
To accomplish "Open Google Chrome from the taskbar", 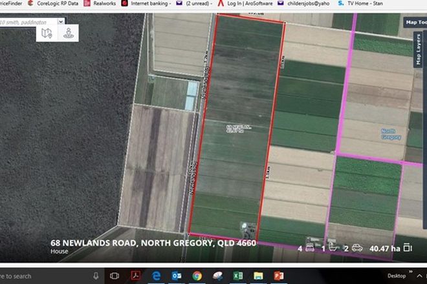I will click(x=197, y=276).
